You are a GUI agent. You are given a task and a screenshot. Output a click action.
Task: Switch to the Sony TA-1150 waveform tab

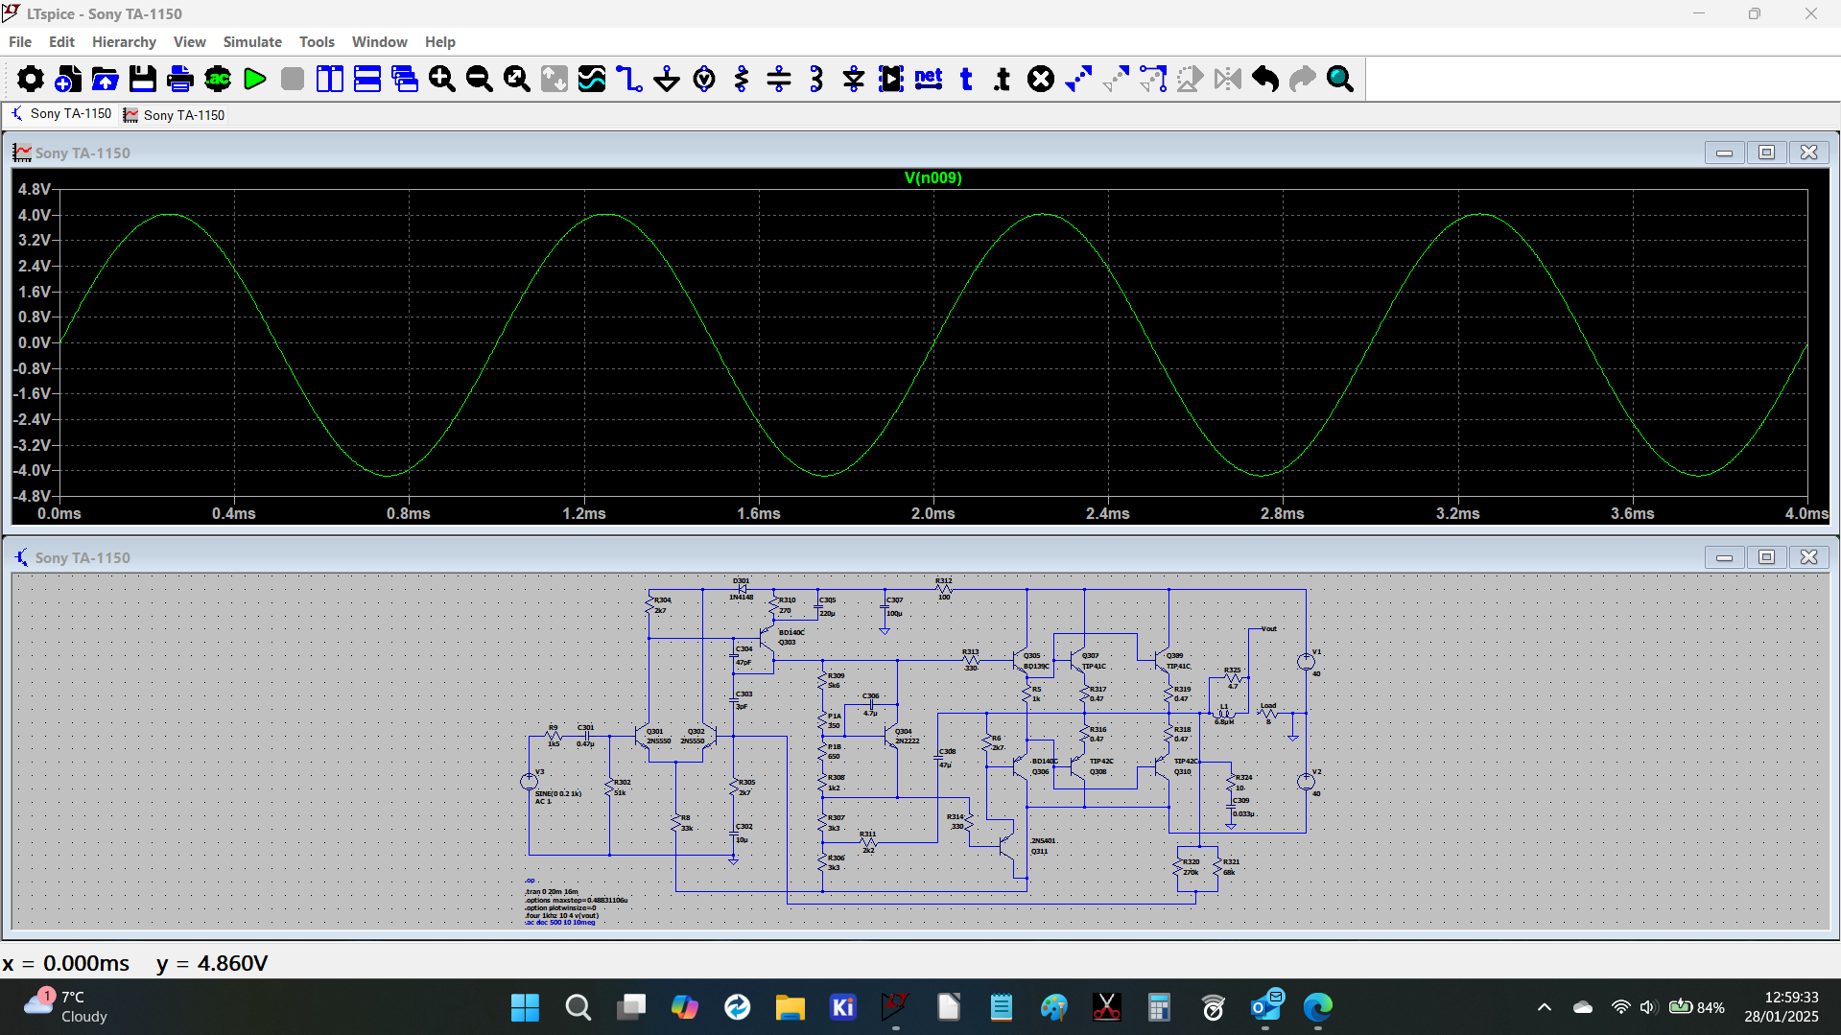pos(175,115)
